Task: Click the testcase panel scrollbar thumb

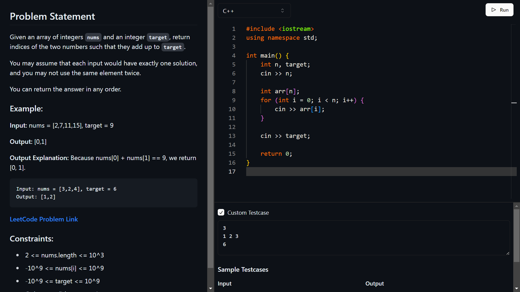Action: coord(516,235)
